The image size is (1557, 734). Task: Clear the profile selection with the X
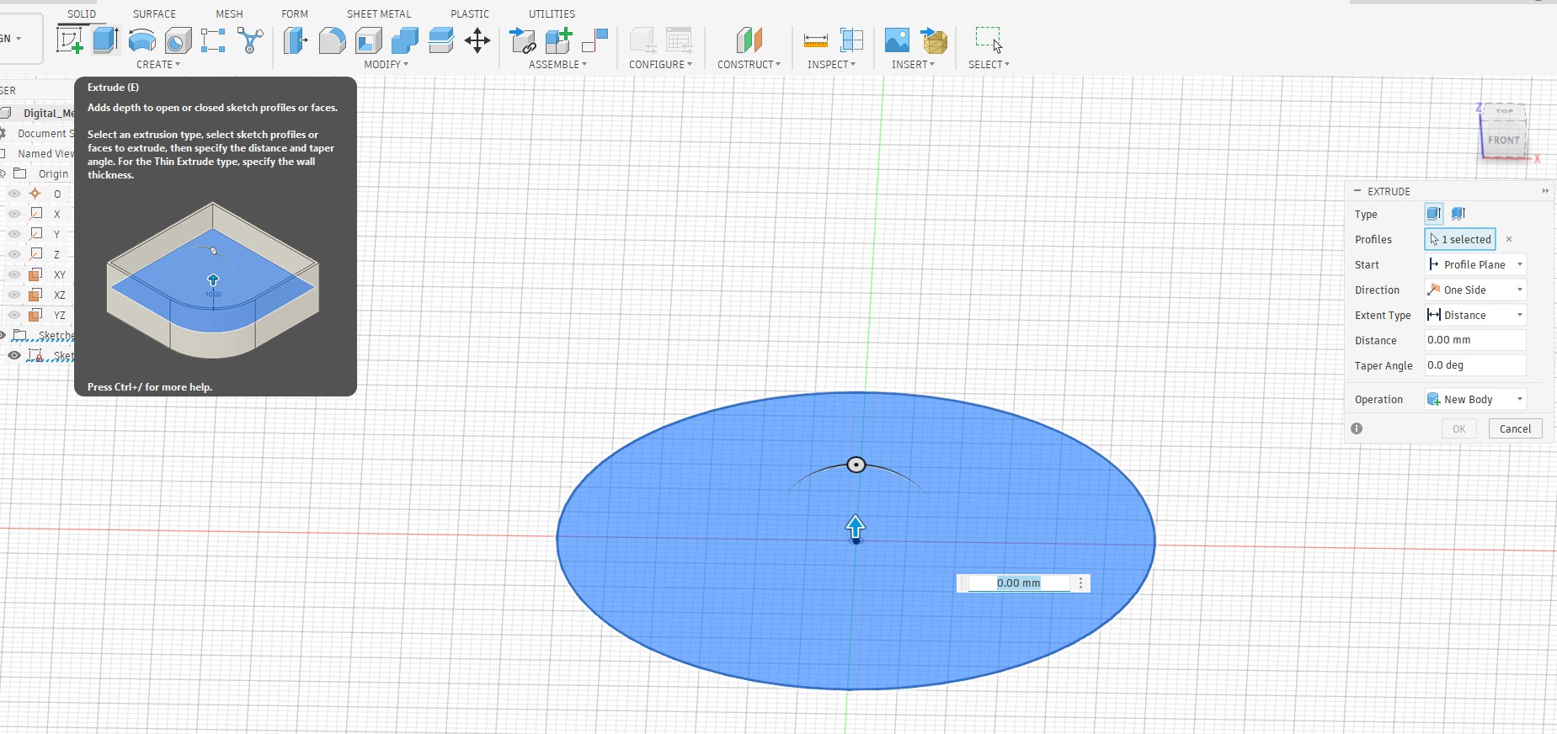[1509, 239]
